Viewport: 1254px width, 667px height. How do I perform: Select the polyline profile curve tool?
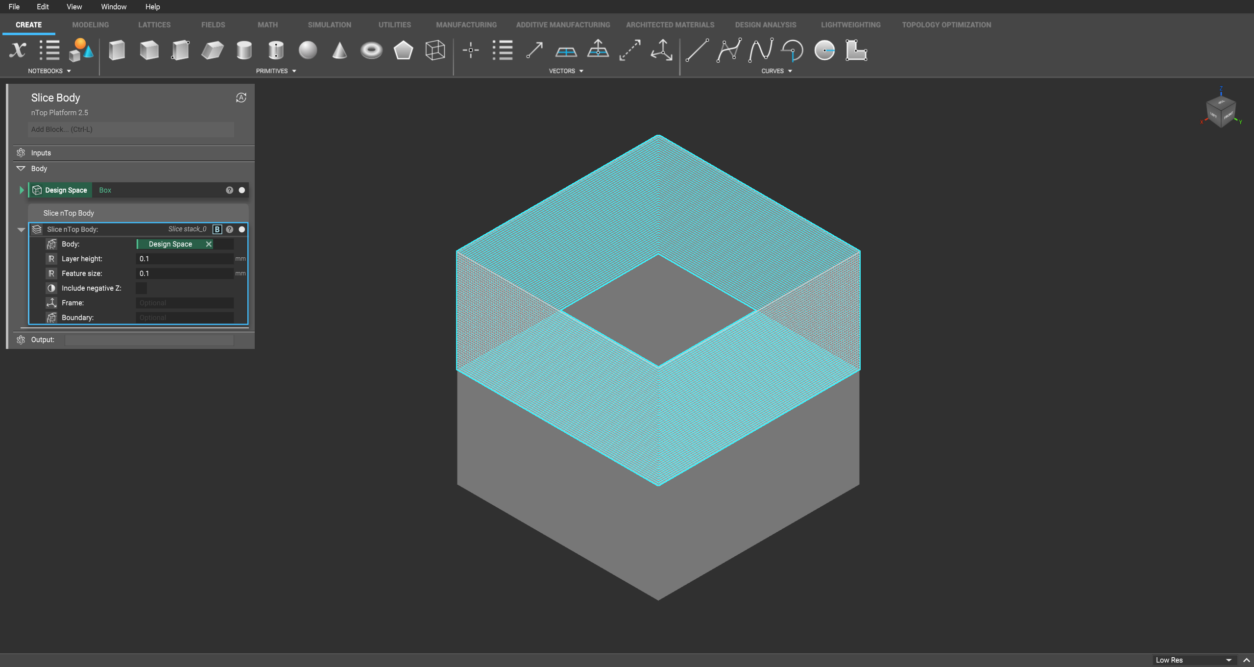pos(856,50)
